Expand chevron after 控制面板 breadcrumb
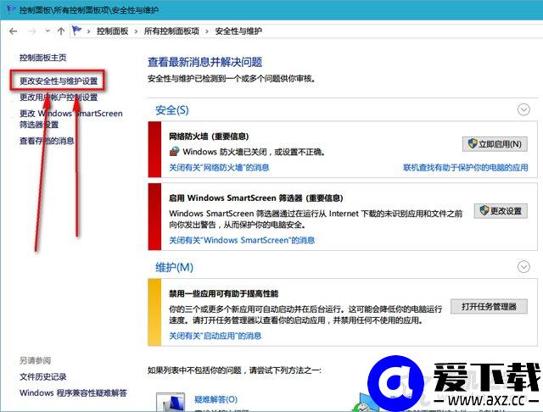This screenshot has width=543, height=412. pyautogui.click(x=136, y=31)
